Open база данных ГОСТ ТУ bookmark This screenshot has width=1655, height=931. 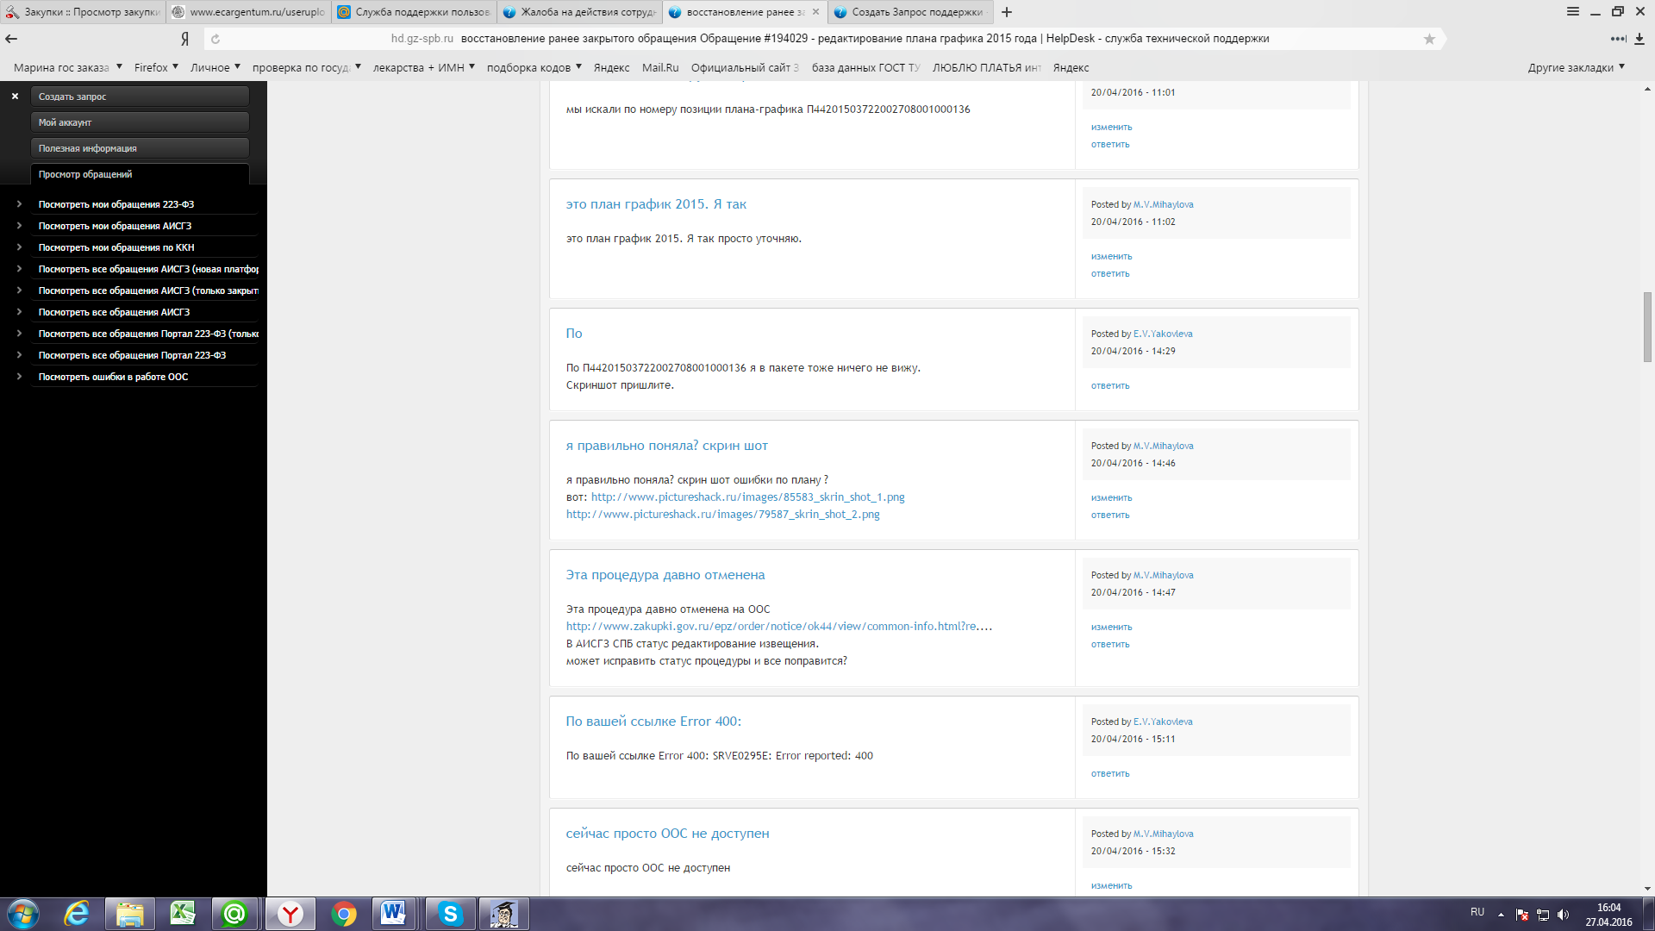(866, 67)
